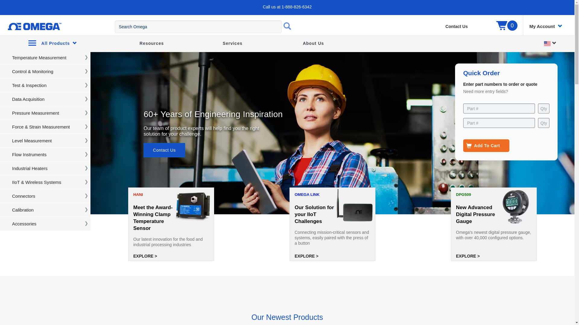
Task: Click the Omega logo
Action: [x=35, y=26]
